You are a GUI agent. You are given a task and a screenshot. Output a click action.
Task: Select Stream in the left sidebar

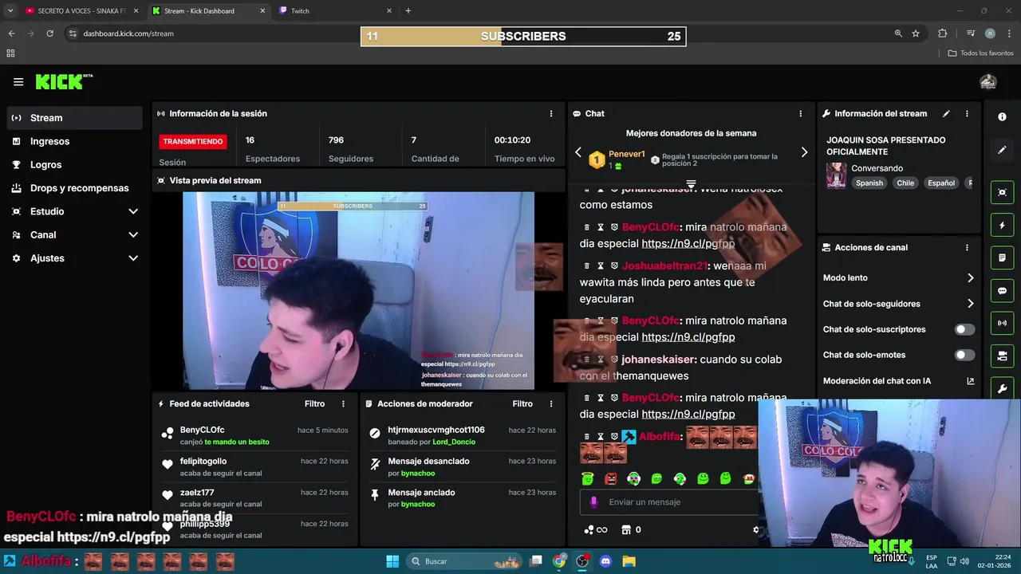tap(75, 118)
